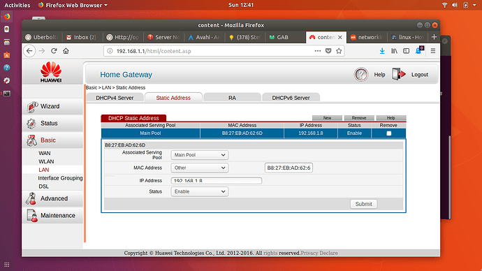The height and width of the screenshot is (271, 482).
Task: Select WLAN in the sidebar
Action: tap(46, 161)
